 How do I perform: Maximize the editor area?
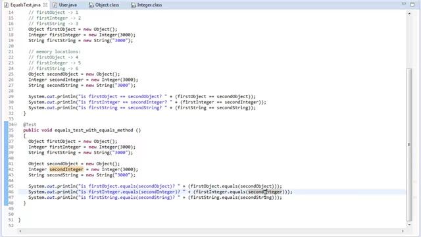[x=412, y=5]
